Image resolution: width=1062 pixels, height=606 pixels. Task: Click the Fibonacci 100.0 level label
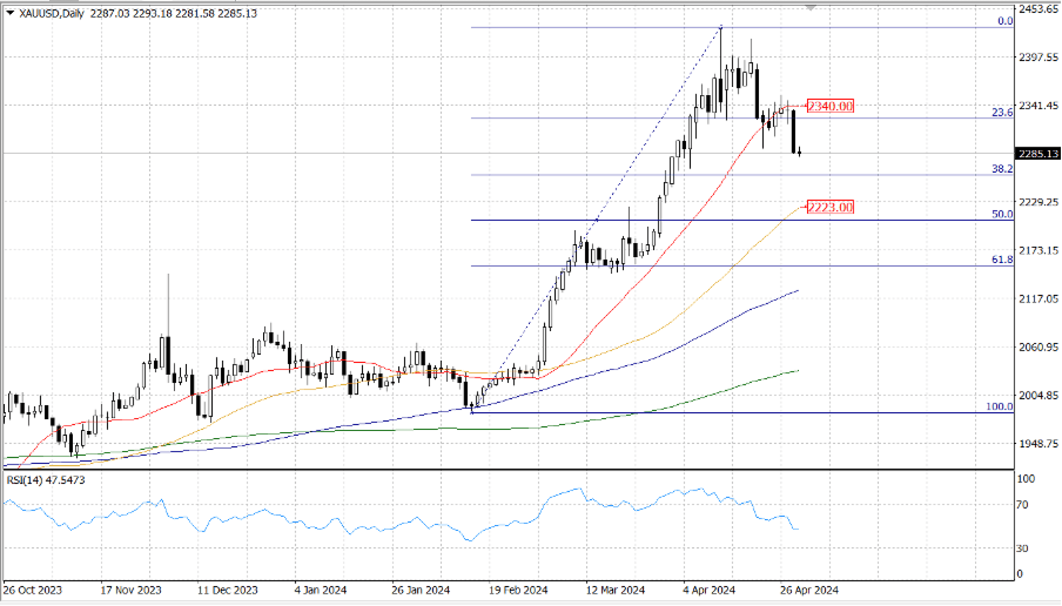[x=999, y=406]
